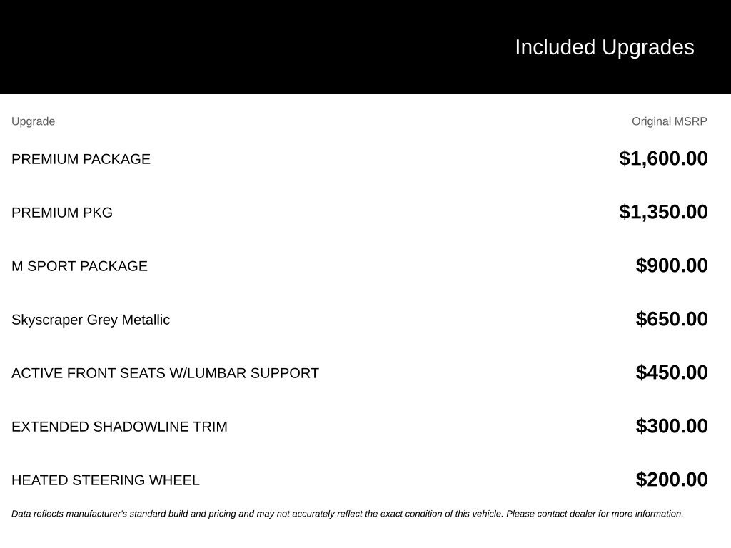Click the $300.00 MSRP amount
The width and height of the screenshot is (731, 548).
point(672,426)
